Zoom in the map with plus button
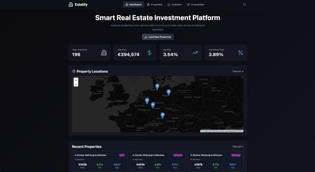This screenshot has height=172, width=315. tap(76, 80)
